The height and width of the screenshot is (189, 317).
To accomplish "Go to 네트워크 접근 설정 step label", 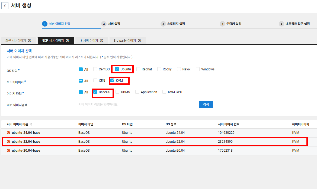I will [297, 24].
